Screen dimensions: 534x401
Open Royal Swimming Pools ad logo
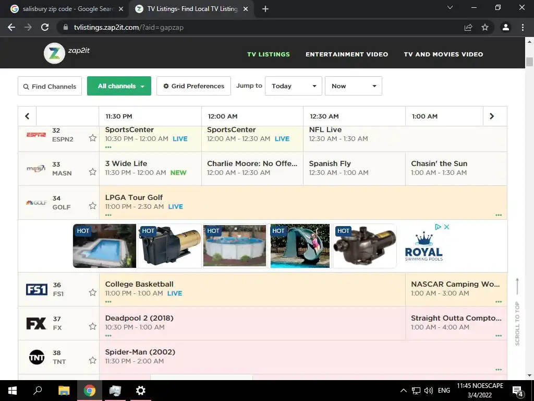424,247
